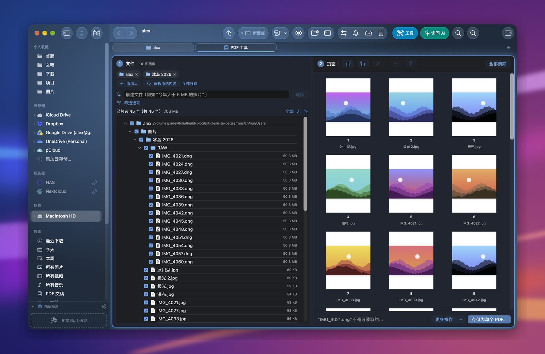Collapse the RAW folder tree node
This screenshot has width=545, height=354.
pyautogui.click(x=140, y=148)
